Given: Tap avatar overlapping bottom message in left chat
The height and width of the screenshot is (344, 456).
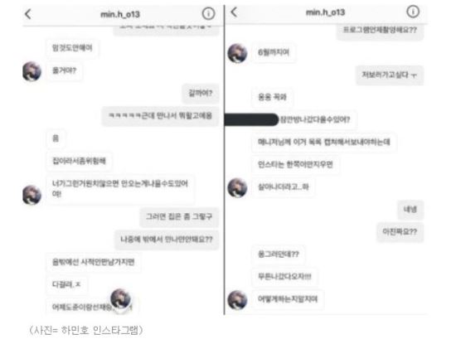Looking at the screenshot, I should [121, 298].
